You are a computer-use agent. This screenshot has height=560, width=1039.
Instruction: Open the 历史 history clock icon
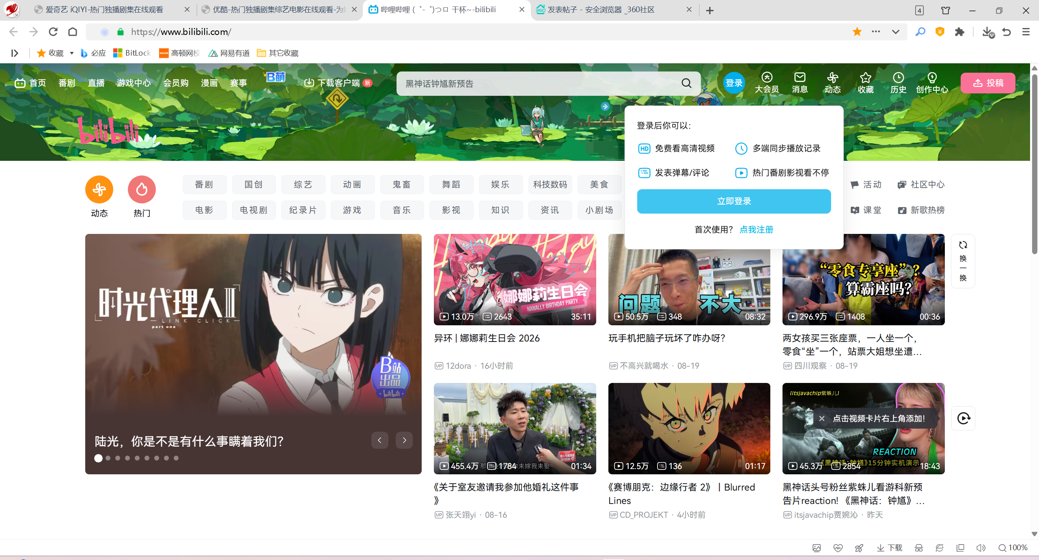click(x=898, y=83)
